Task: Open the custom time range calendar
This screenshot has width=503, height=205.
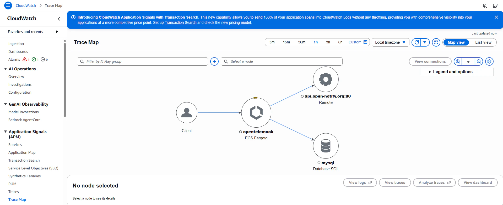Action: [x=365, y=42]
